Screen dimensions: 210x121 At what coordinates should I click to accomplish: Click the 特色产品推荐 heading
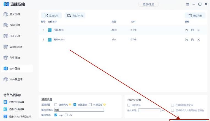(x=12, y=95)
